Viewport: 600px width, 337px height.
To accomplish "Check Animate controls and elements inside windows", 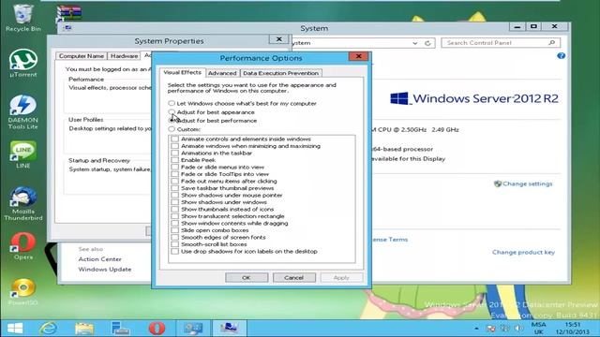I will click(175, 139).
